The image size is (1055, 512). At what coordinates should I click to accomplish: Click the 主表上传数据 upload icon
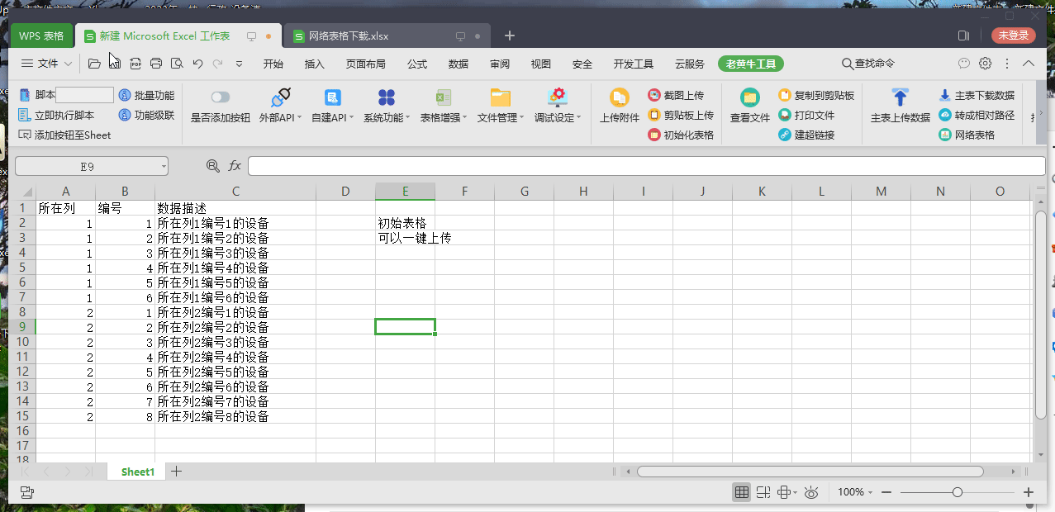click(x=900, y=98)
